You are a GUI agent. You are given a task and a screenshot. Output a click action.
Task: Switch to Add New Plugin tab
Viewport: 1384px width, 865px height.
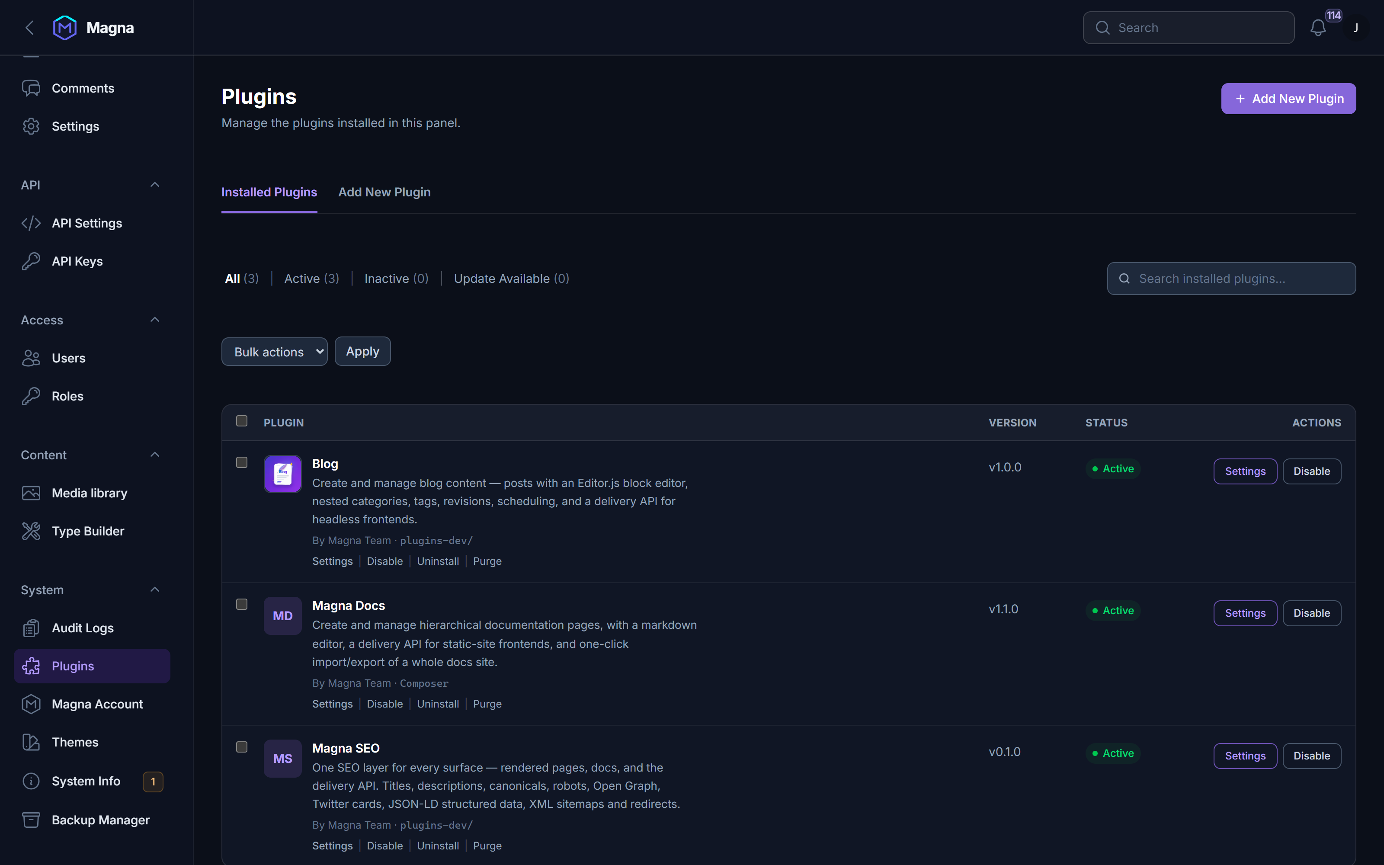384,192
